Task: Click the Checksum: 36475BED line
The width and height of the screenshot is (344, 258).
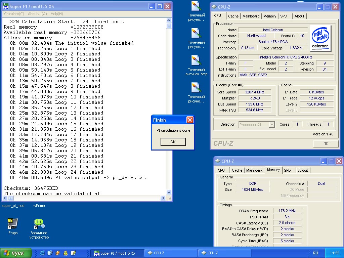Action: pos(31,188)
